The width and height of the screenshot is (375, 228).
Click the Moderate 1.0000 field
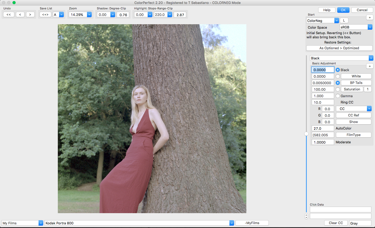[x=323, y=142]
